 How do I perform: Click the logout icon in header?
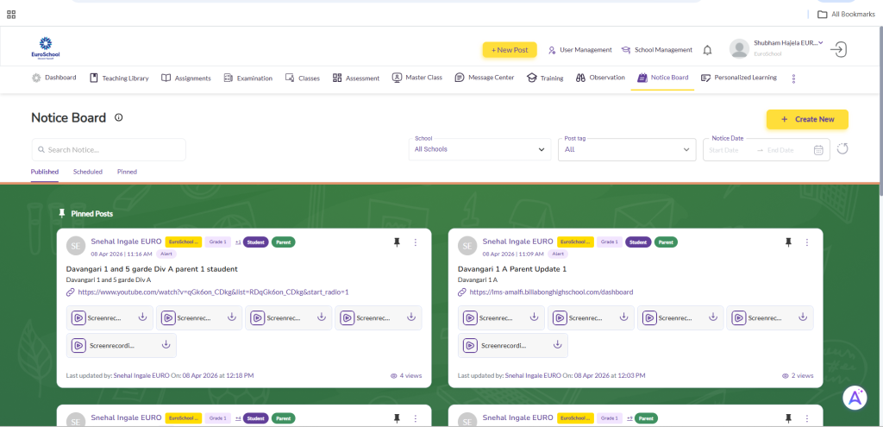tap(839, 49)
